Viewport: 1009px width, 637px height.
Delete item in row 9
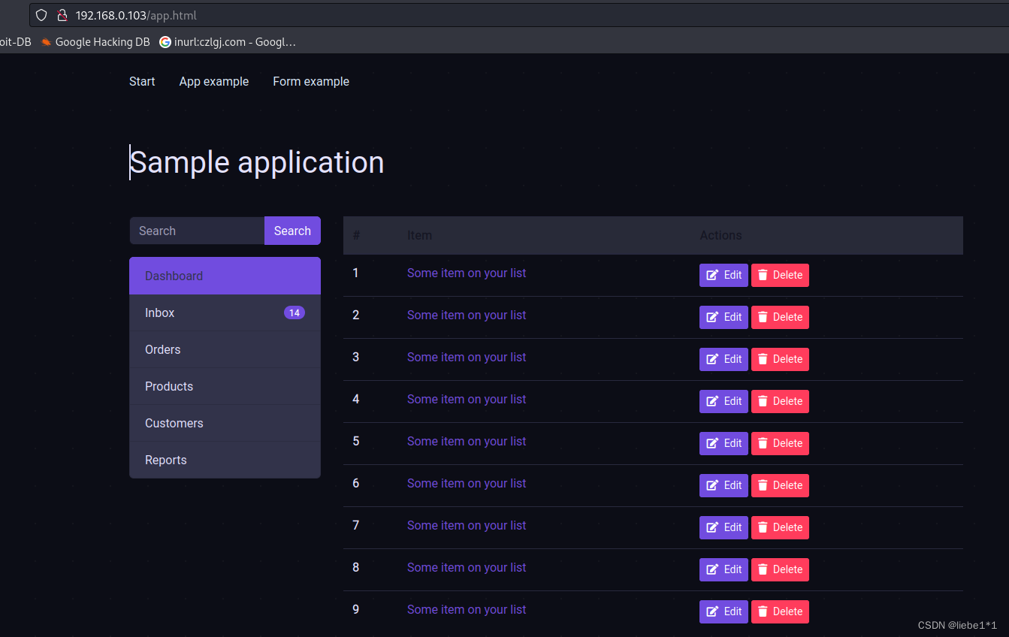[x=780, y=611]
